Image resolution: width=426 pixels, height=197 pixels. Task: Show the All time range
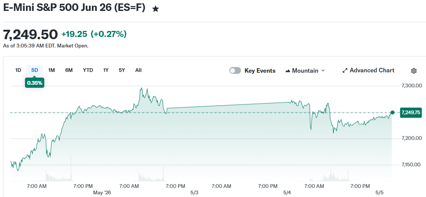[x=138, y=70]
